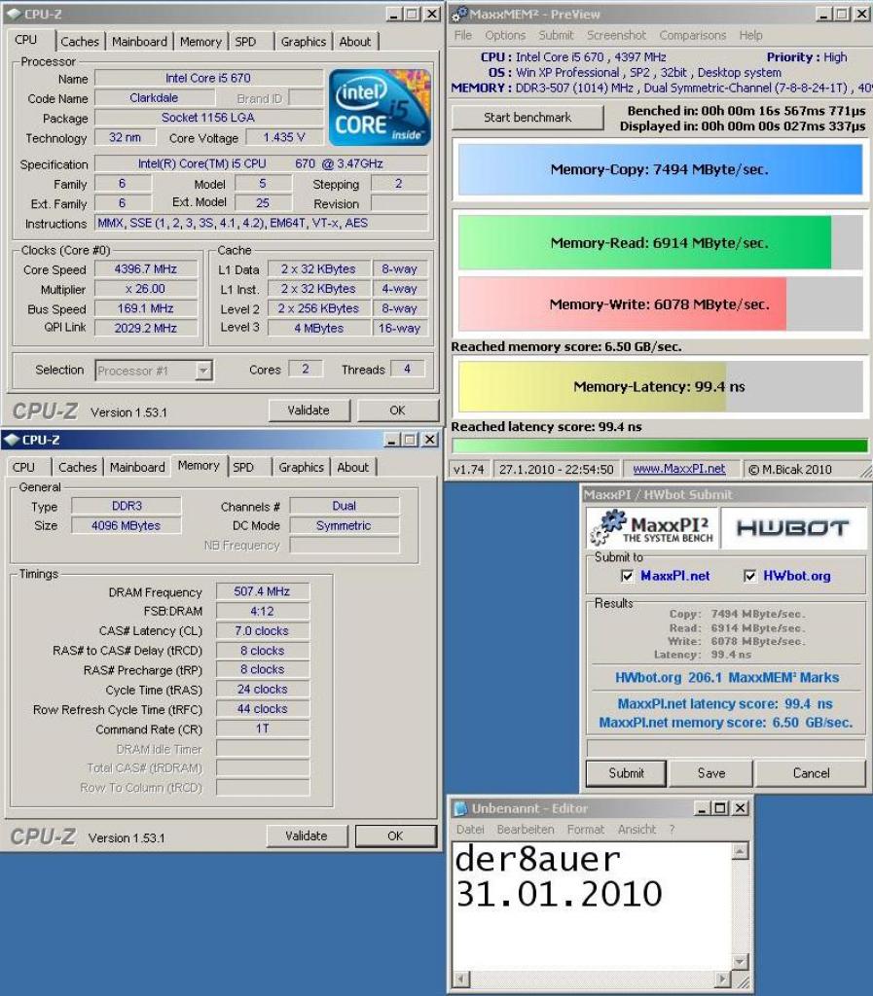Open the Datei menu in the Editor

click(x=470, y=830)
